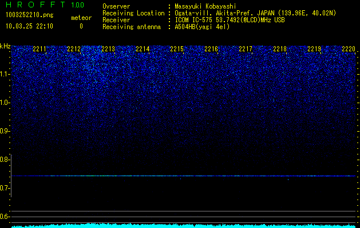Click the 1.0 kHz axis label

5,103
